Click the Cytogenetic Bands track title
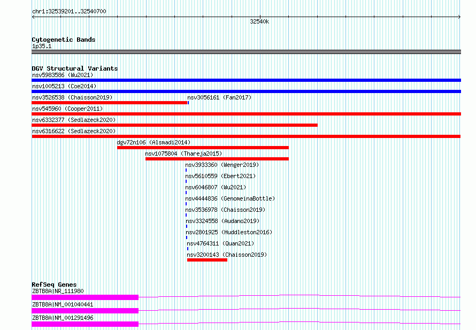This screenshot has height=330, width=476. click(x=64, y=40)
